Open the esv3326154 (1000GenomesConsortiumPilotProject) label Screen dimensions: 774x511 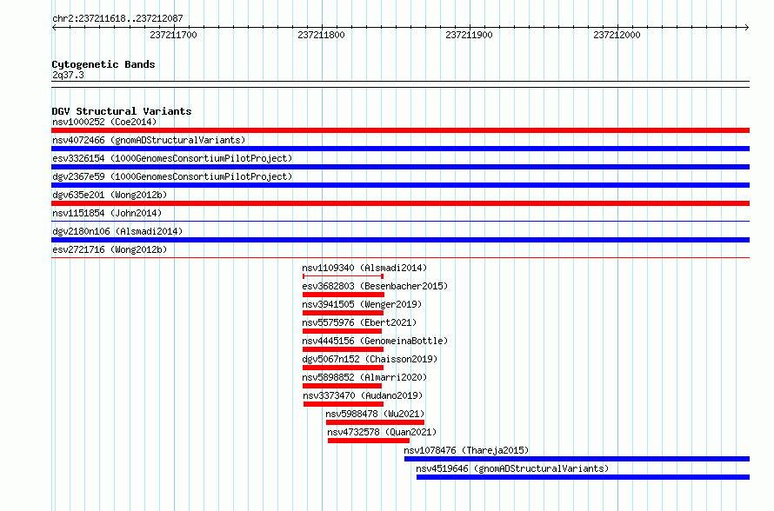point(172,158)
